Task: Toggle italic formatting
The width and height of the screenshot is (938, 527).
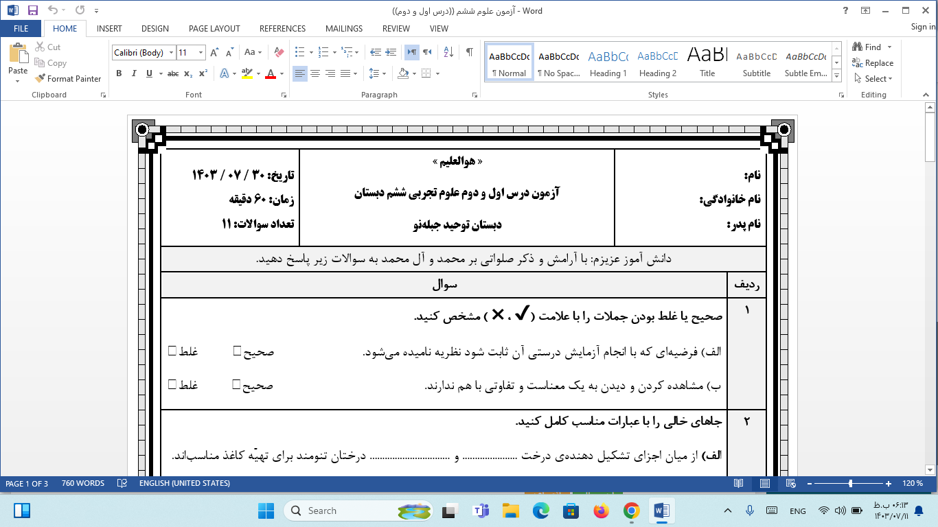Action: 134,73
